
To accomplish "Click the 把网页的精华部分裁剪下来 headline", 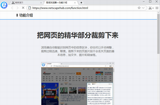I will 78,35.
